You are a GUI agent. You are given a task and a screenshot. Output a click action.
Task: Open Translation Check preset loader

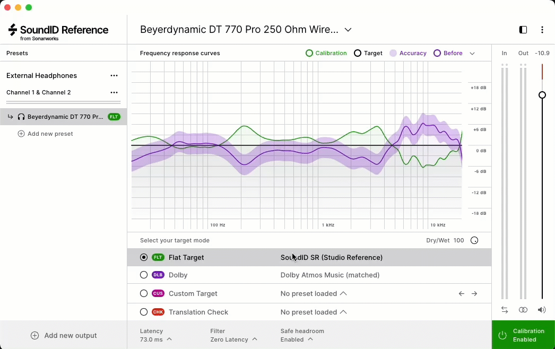pyautogui.click(x=313, y=312)
